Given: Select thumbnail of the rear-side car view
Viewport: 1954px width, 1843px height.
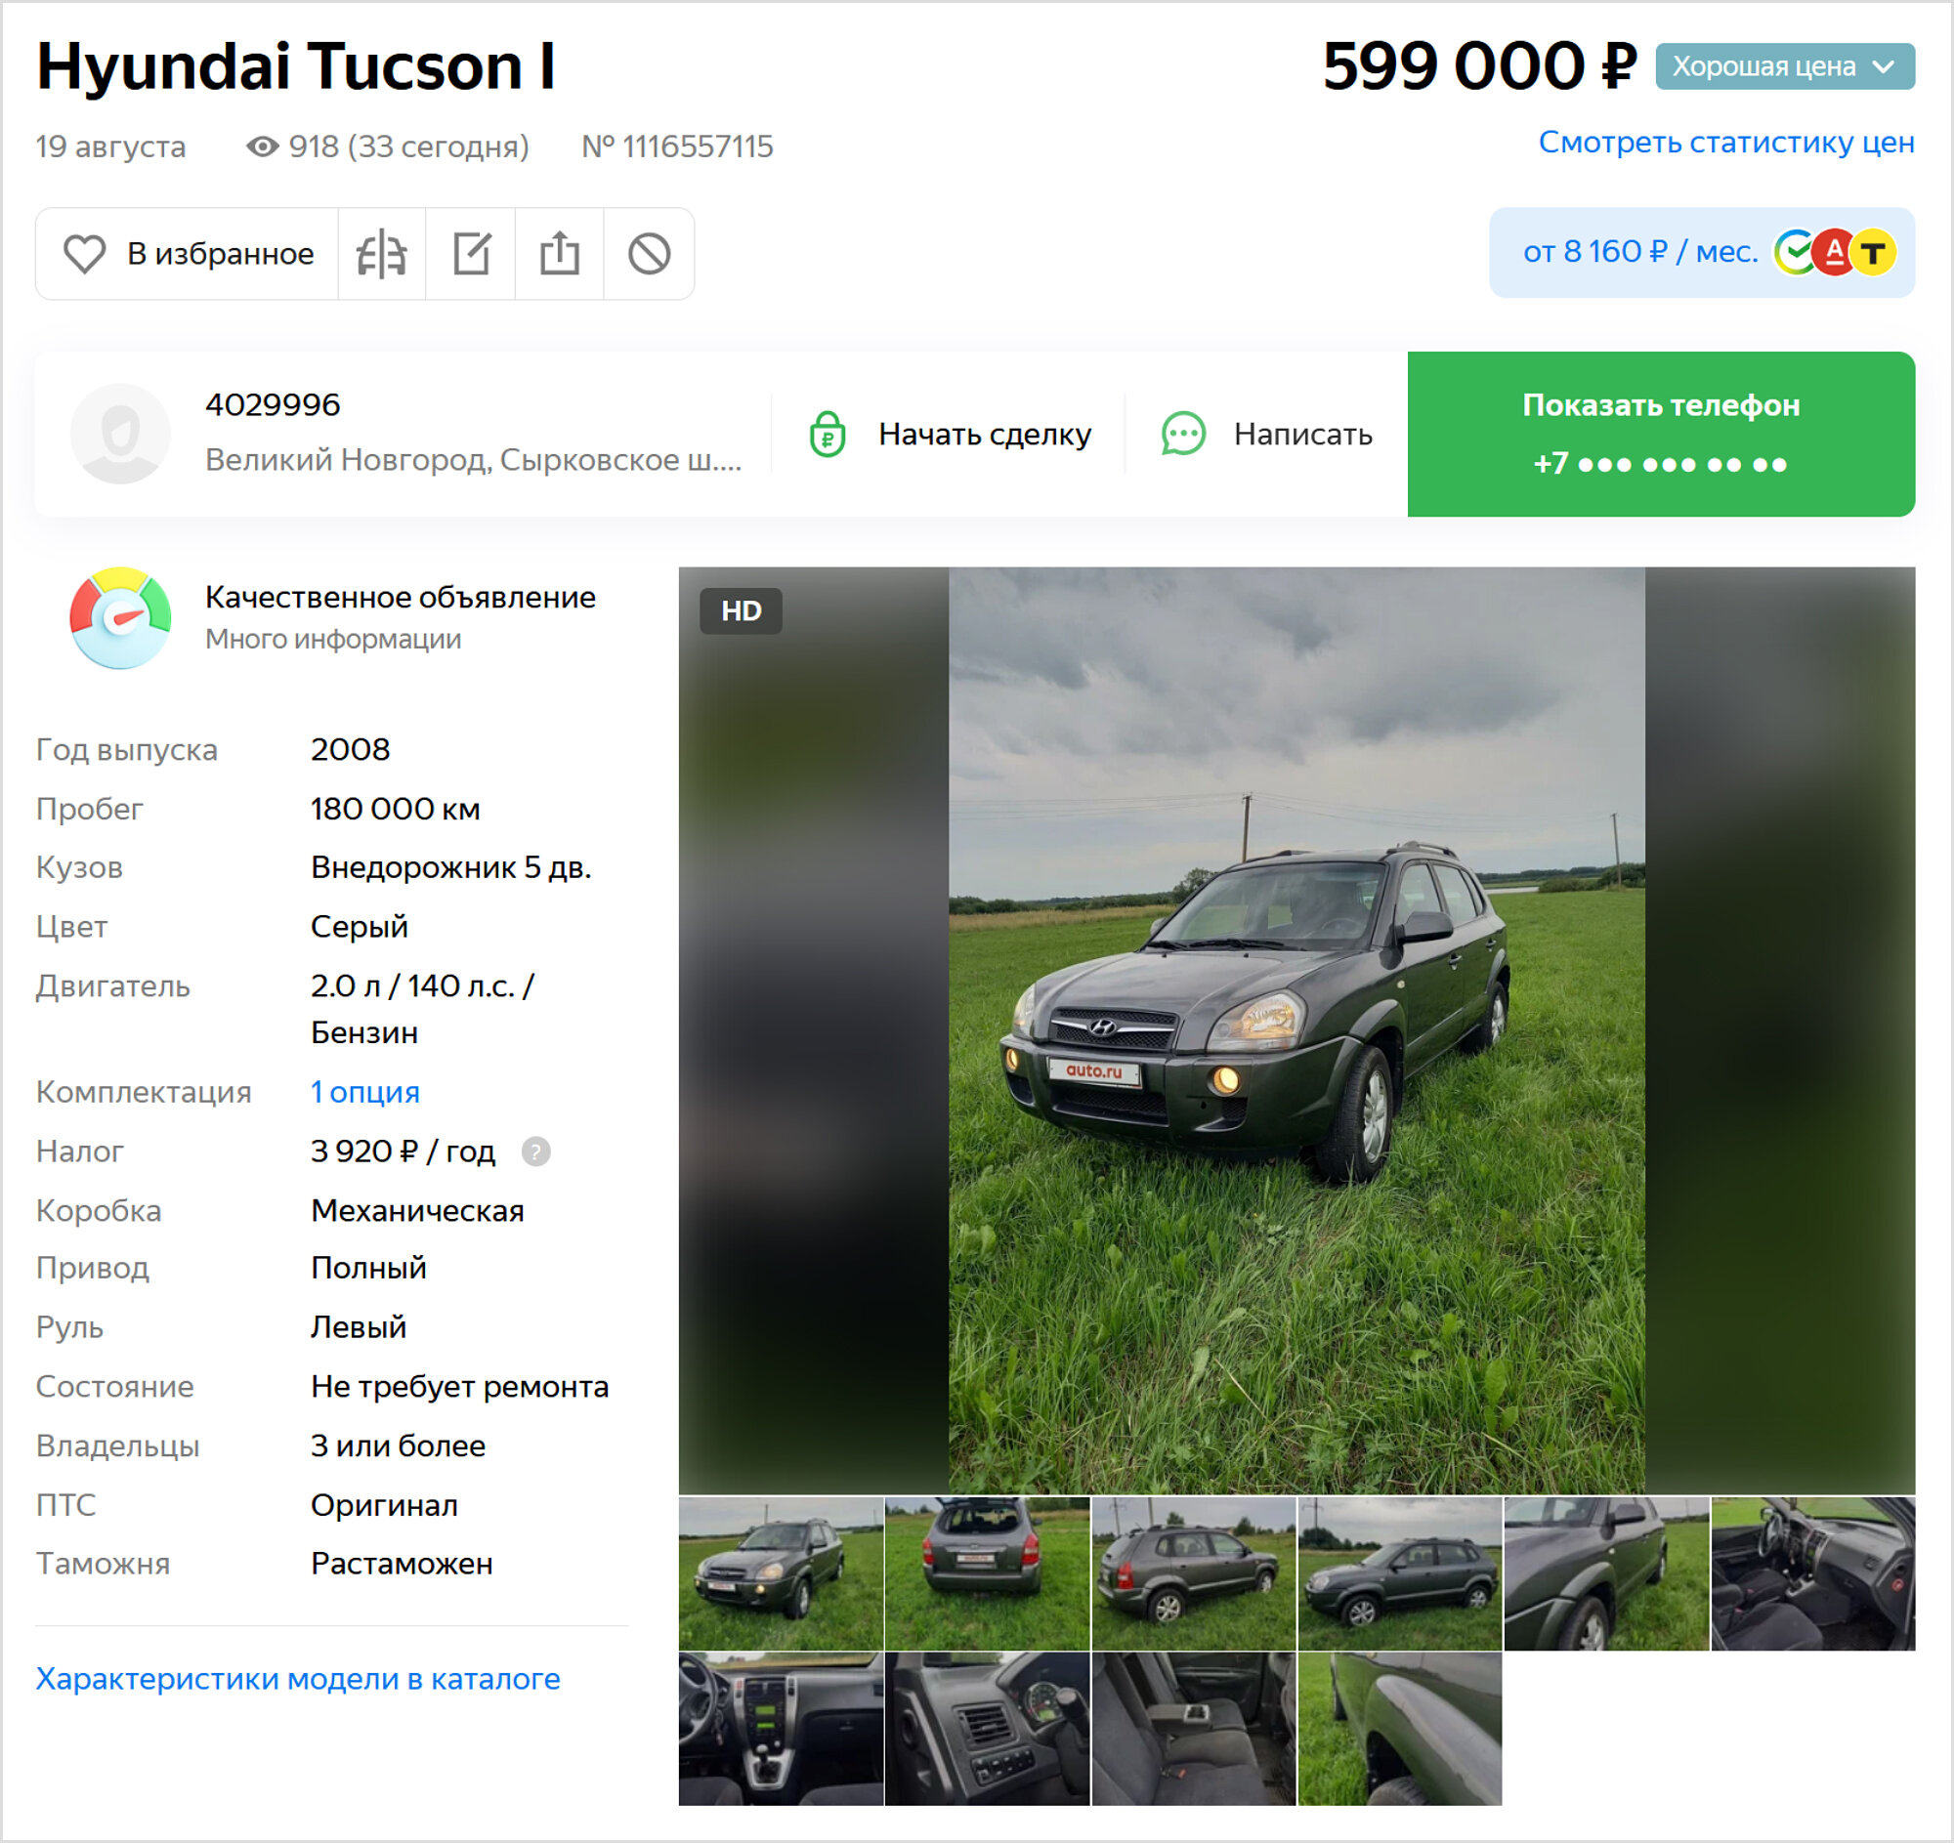Looking at the screenshot, I should (1194, 1573).
